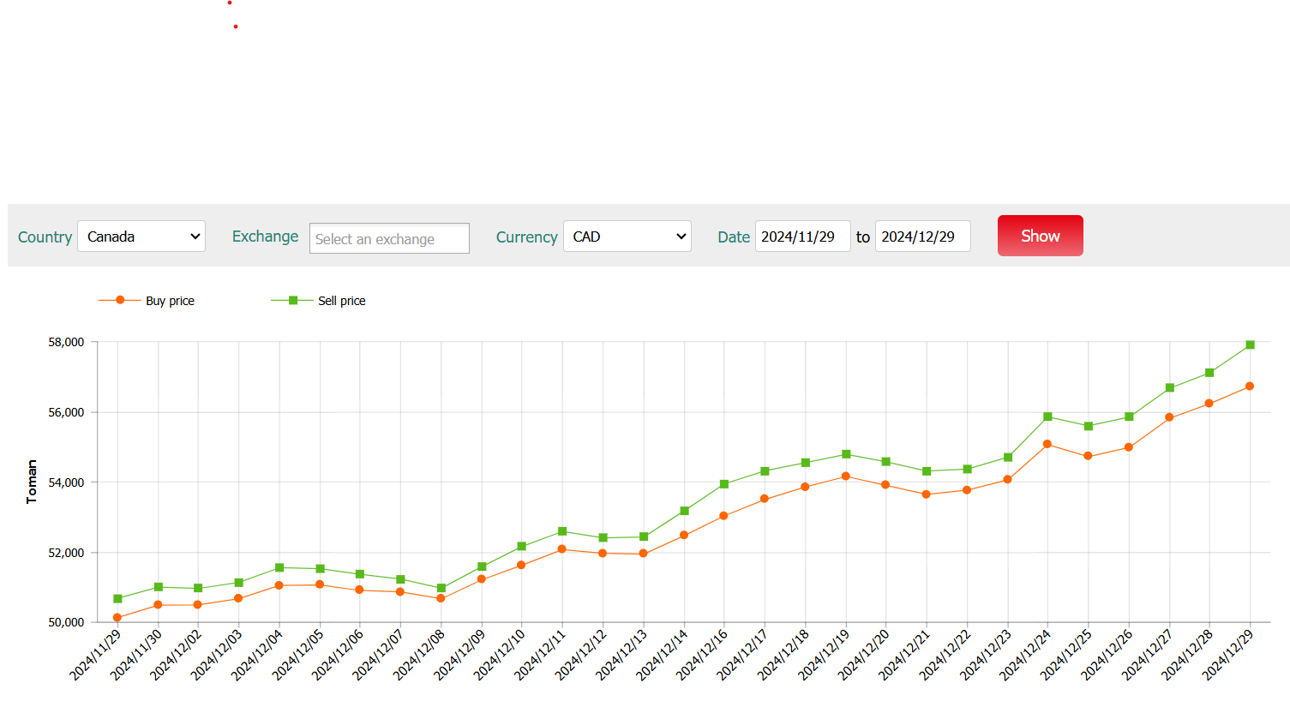
Task: Click the Toman axis title
Action: 32,482
